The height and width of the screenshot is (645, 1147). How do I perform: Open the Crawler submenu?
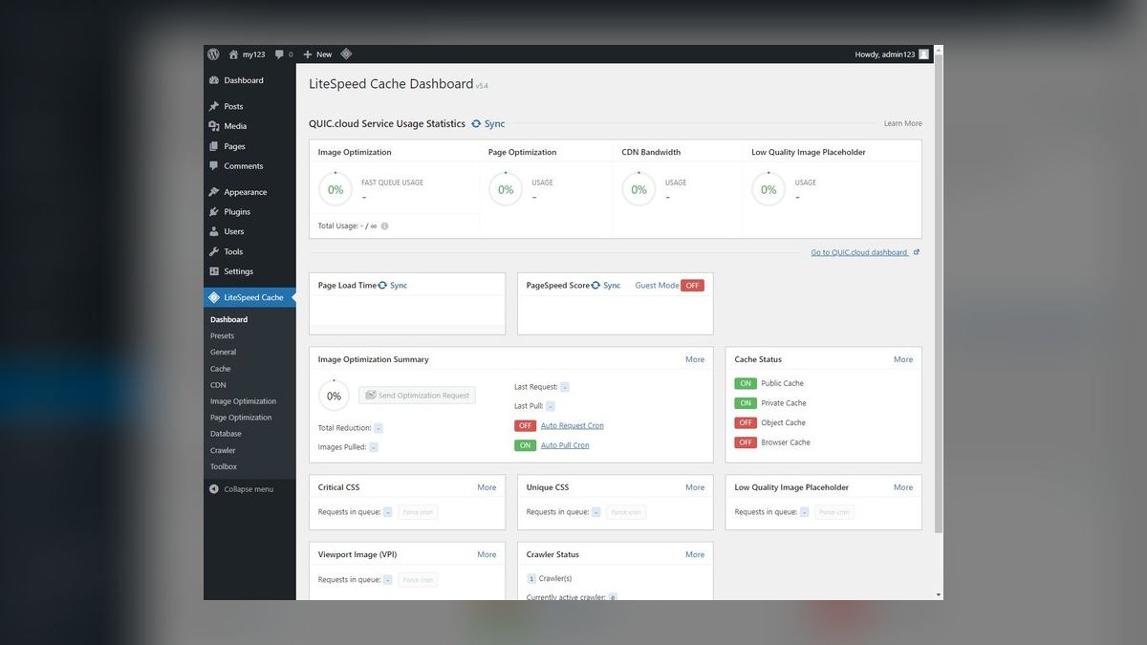[223, 450]
